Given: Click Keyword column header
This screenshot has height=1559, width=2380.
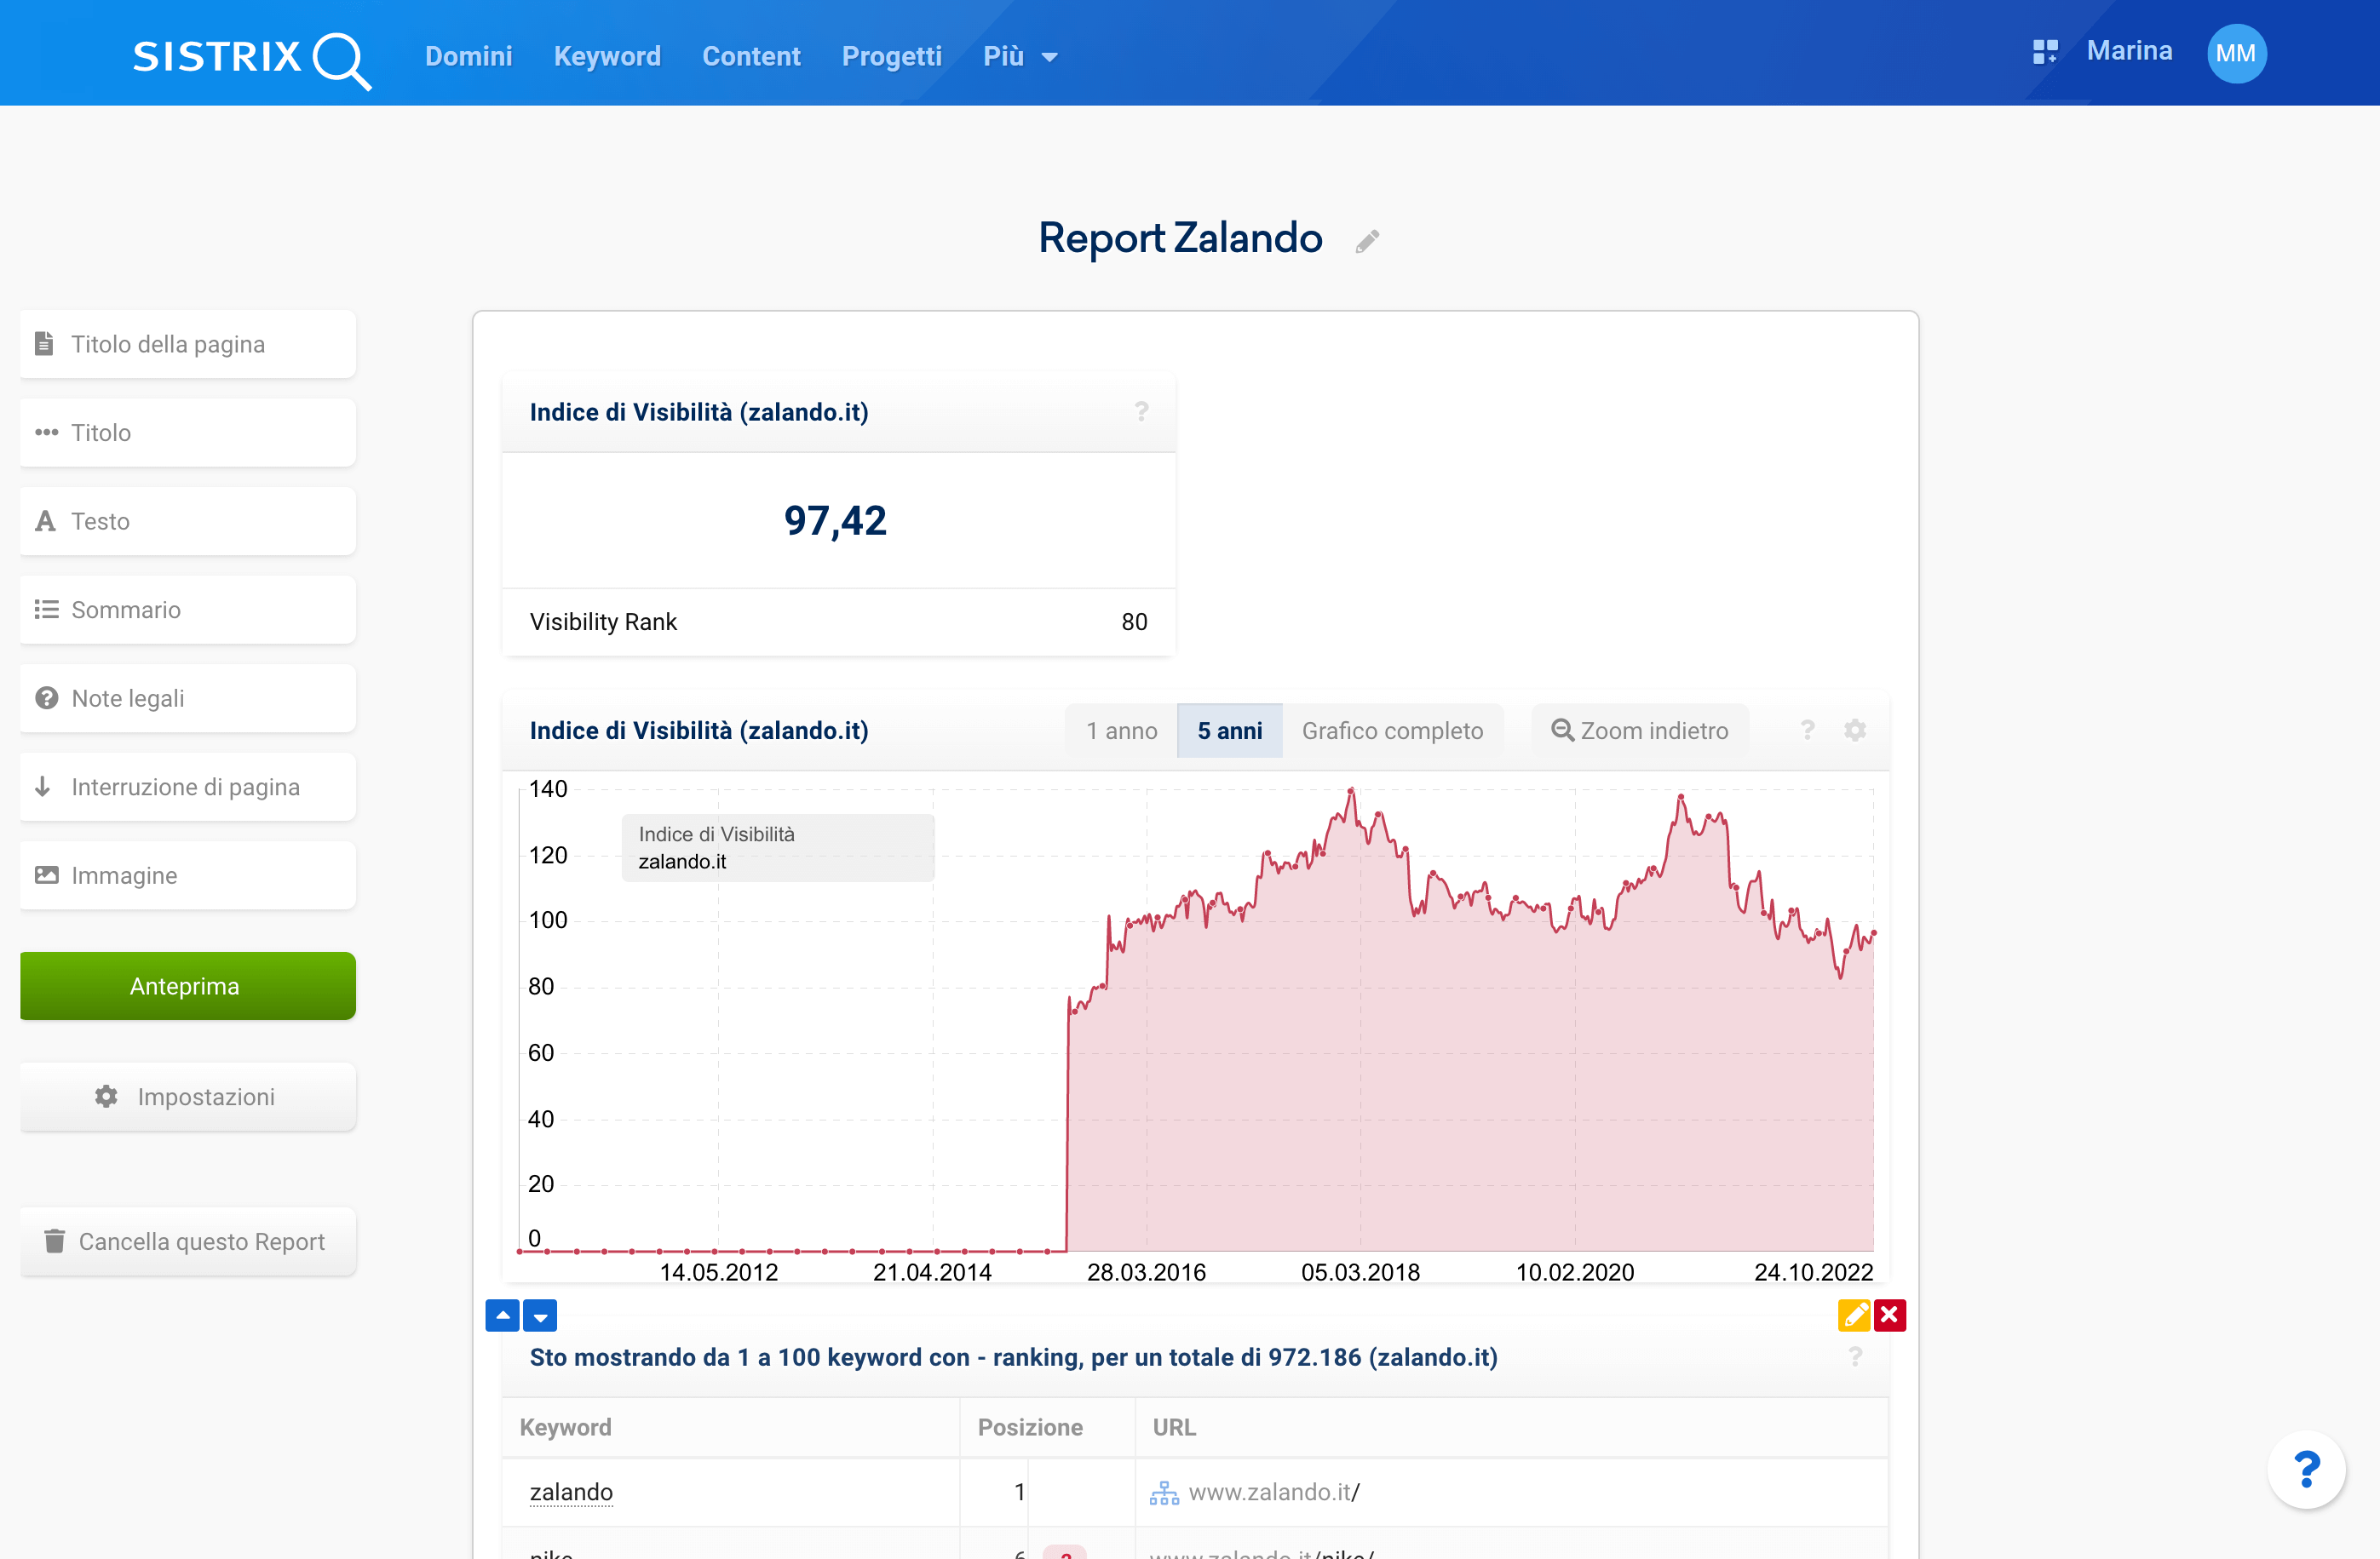Looking at the screenshot, I should (565, 1427).
